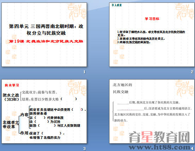Click the slide number 3 label
Viewport: 195px width, 151px height.
pos(84,149)
